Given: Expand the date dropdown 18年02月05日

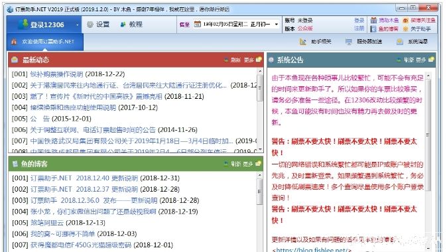Looking at the screenshot, I should click(277, 25).
